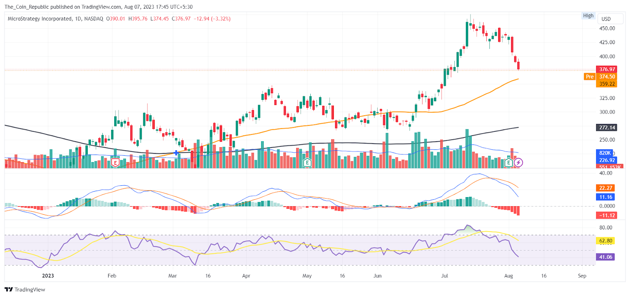Screen dimensions: 630x297
Task: Click the 450.00 price axis tick
Action: (607, 28)
